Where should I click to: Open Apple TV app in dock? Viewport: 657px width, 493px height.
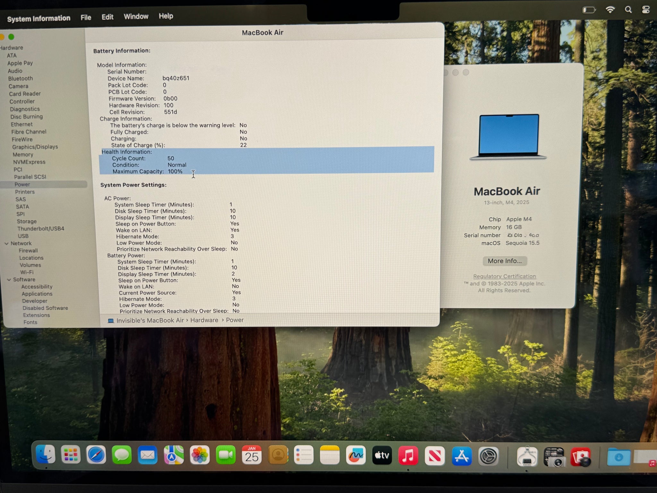(382, 455)
